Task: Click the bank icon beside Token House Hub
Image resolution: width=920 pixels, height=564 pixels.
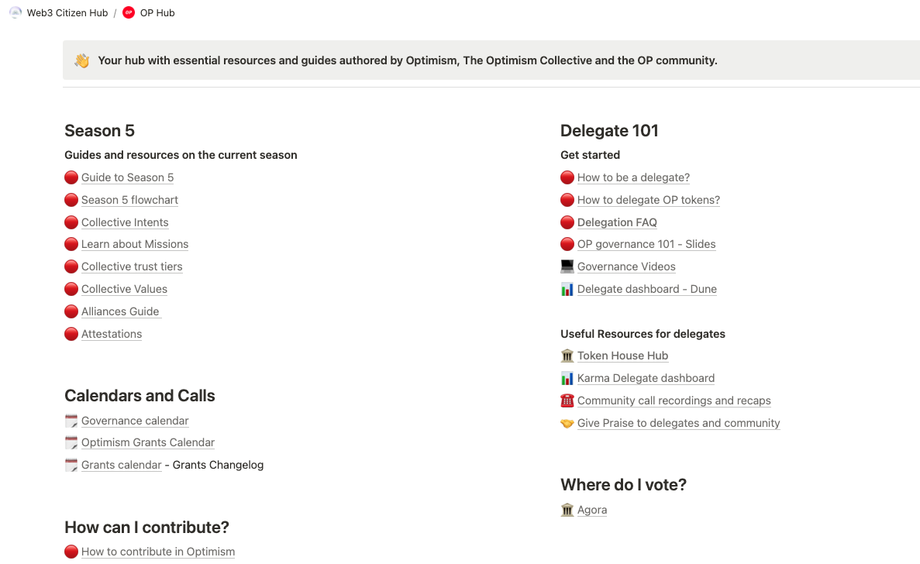Action: point(567,356)
